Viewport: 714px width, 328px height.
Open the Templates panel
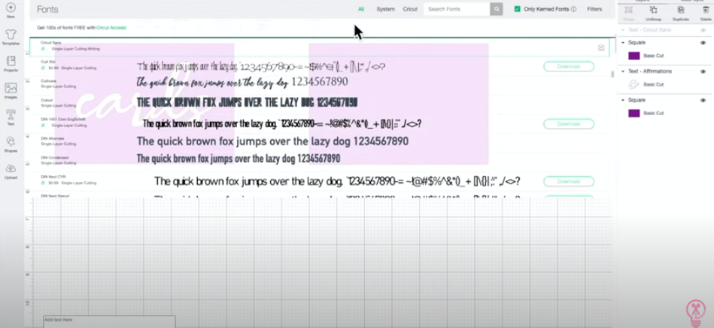click(11, 35)
